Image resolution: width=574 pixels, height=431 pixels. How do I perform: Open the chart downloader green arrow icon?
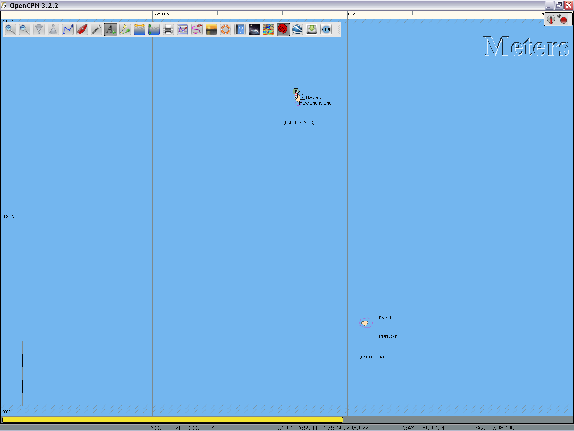[x=312, y=29]
